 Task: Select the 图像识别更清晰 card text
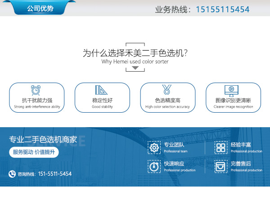(x=233, y=101)
